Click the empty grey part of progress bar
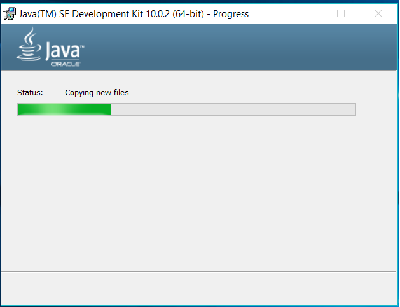The width and height of the screenshot is (400, 307). pos(233,109)
